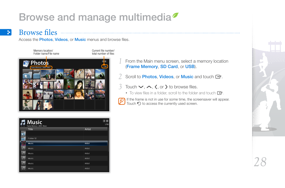Image resolution: width=285 pixels, height=188 pixels.
Task: Click the enter icon in the folder bullet note
Action: tap(220, 93)
